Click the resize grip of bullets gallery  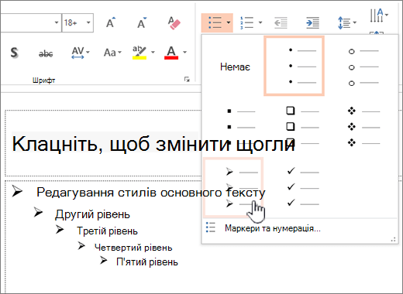click(x=394, y=240)
